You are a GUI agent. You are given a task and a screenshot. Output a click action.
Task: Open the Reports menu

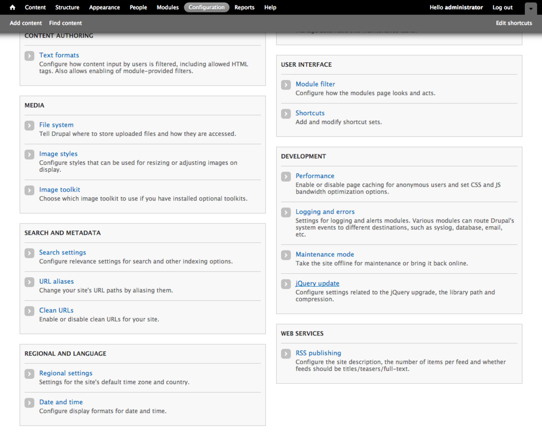[244, 7]
